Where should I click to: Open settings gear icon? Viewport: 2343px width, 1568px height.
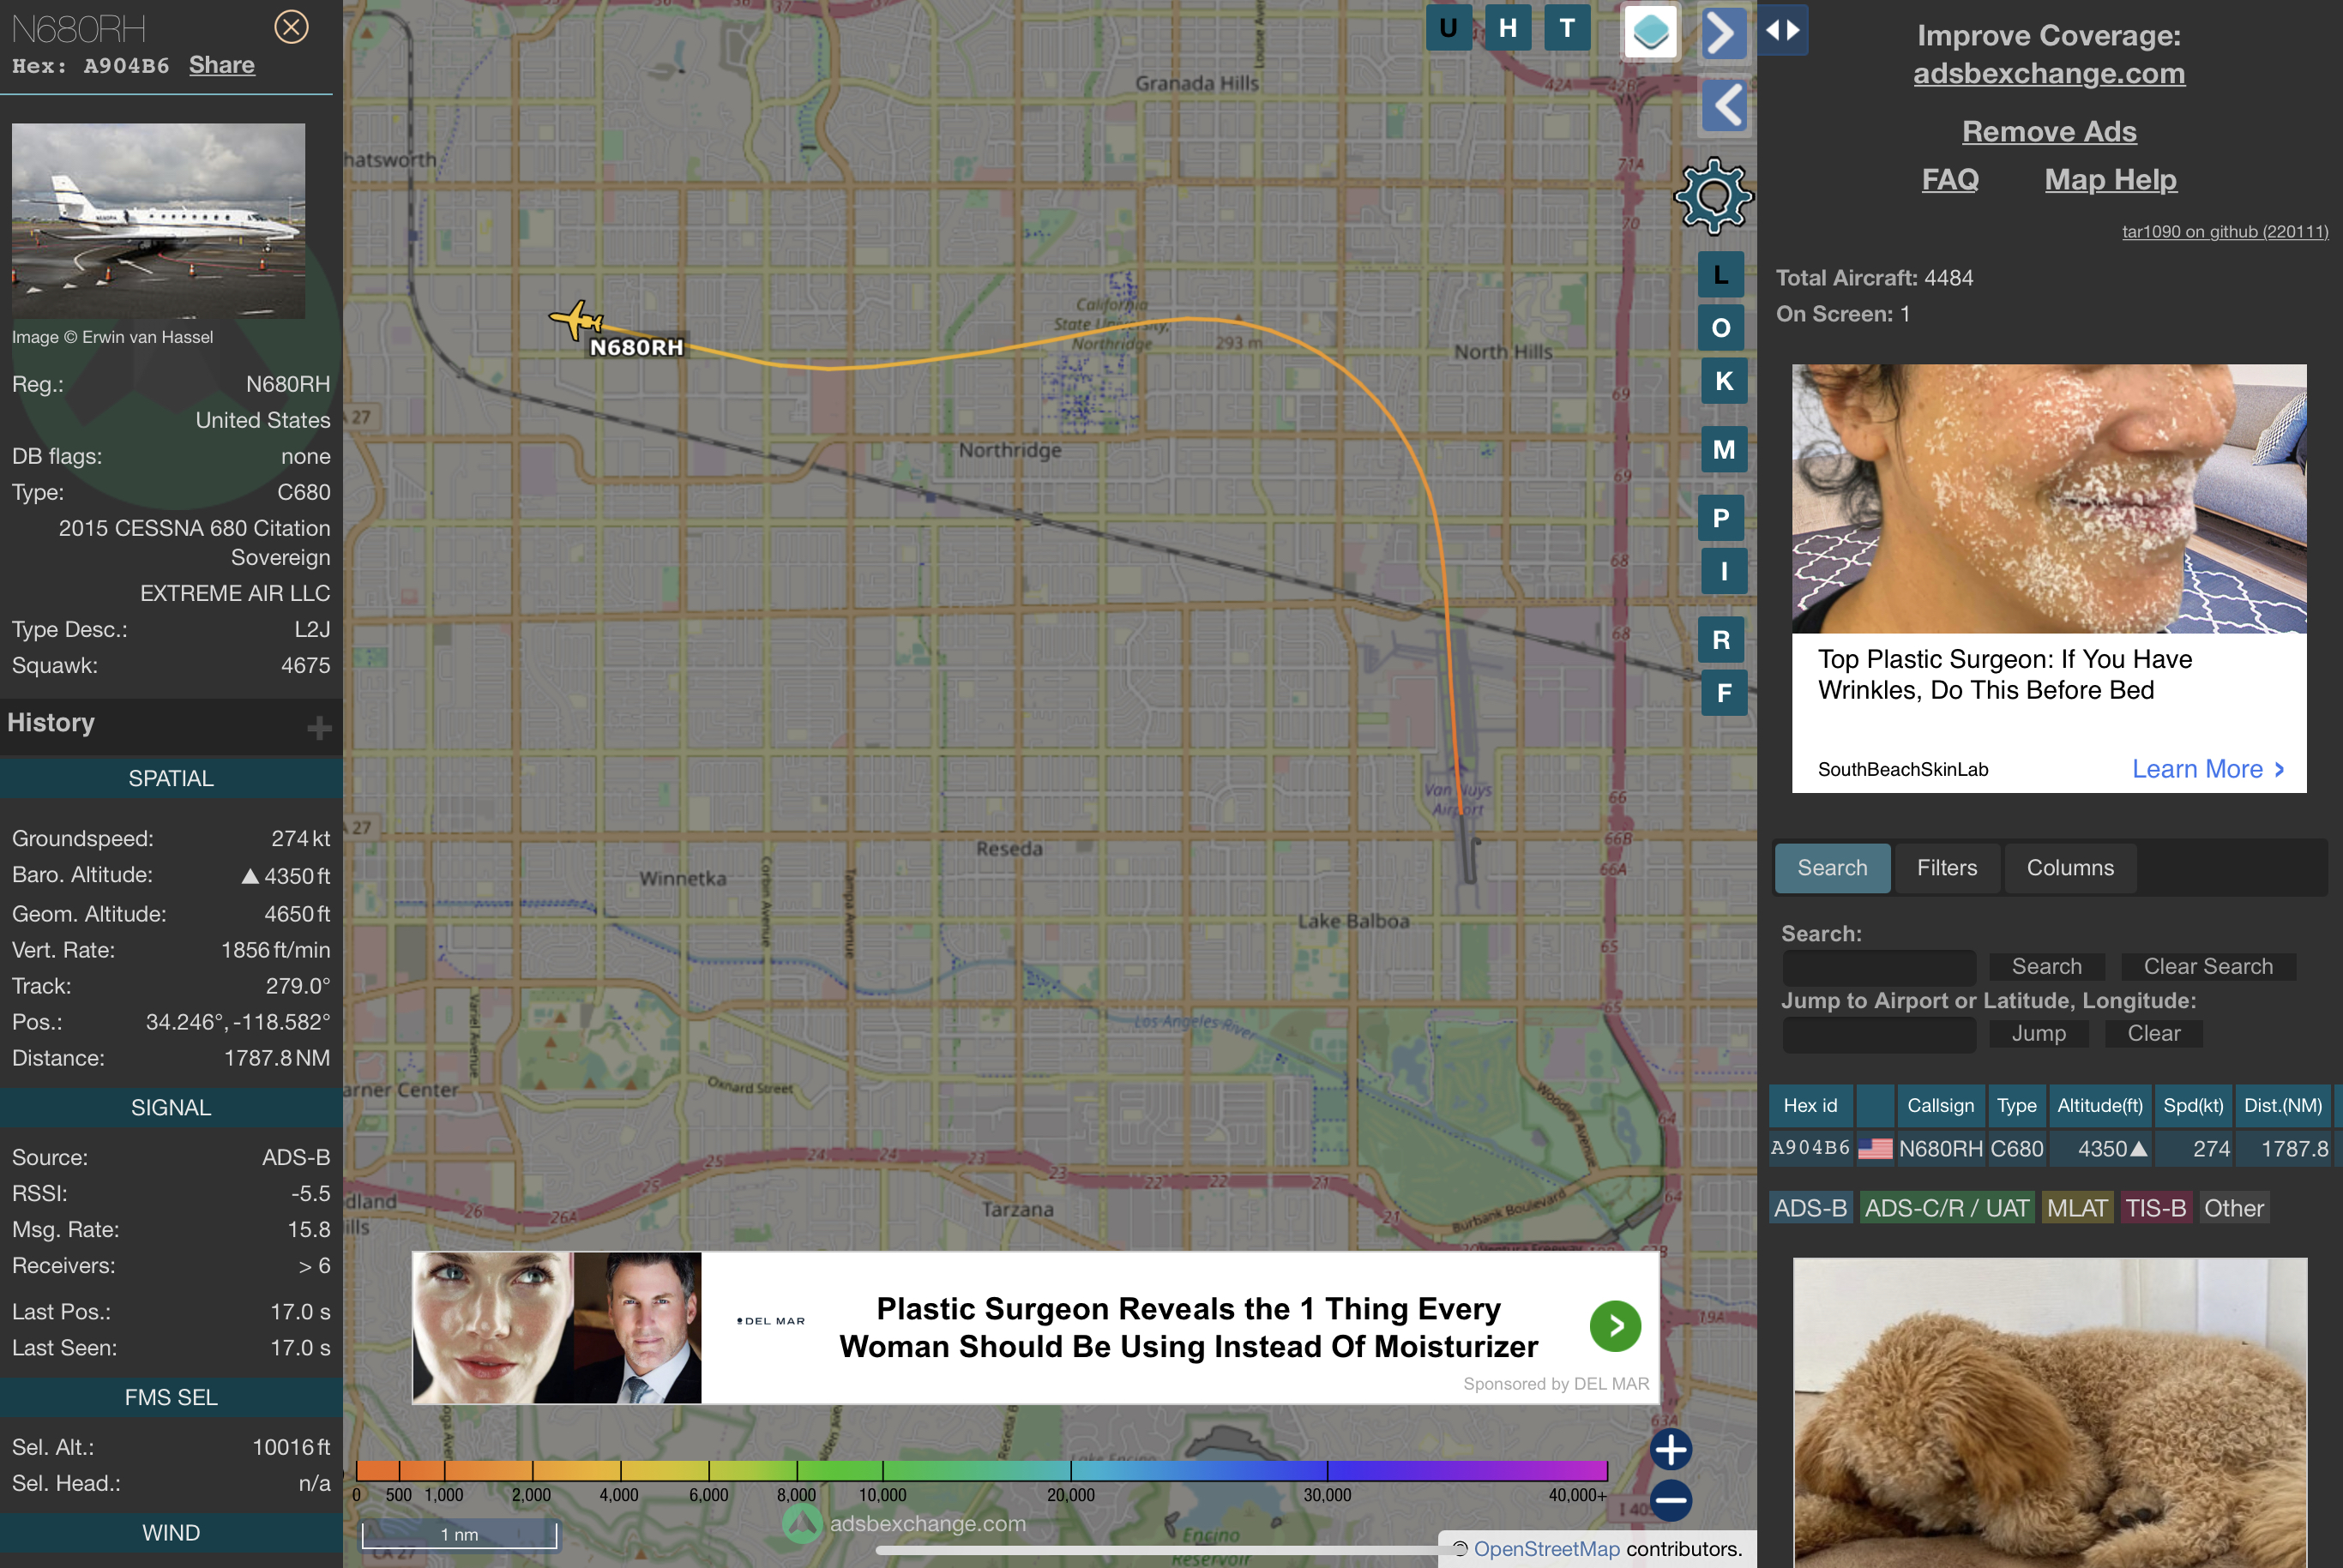(x=1713, y=196)
